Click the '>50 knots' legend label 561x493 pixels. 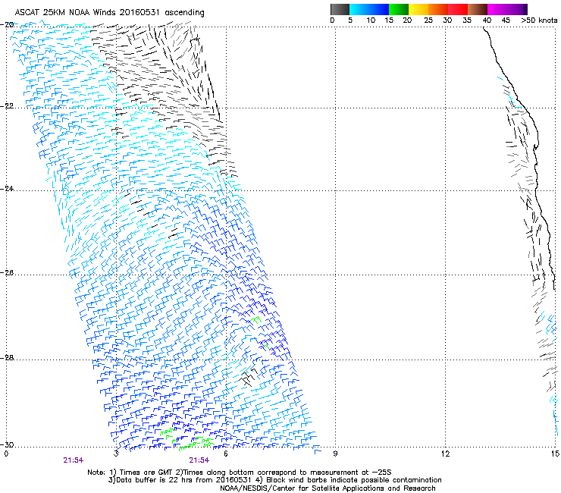[x=539, y=20]
